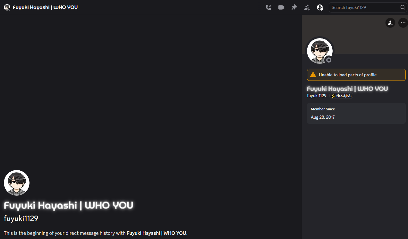Open full profile via panel display name
408x239 pixels.
(347, 89)
